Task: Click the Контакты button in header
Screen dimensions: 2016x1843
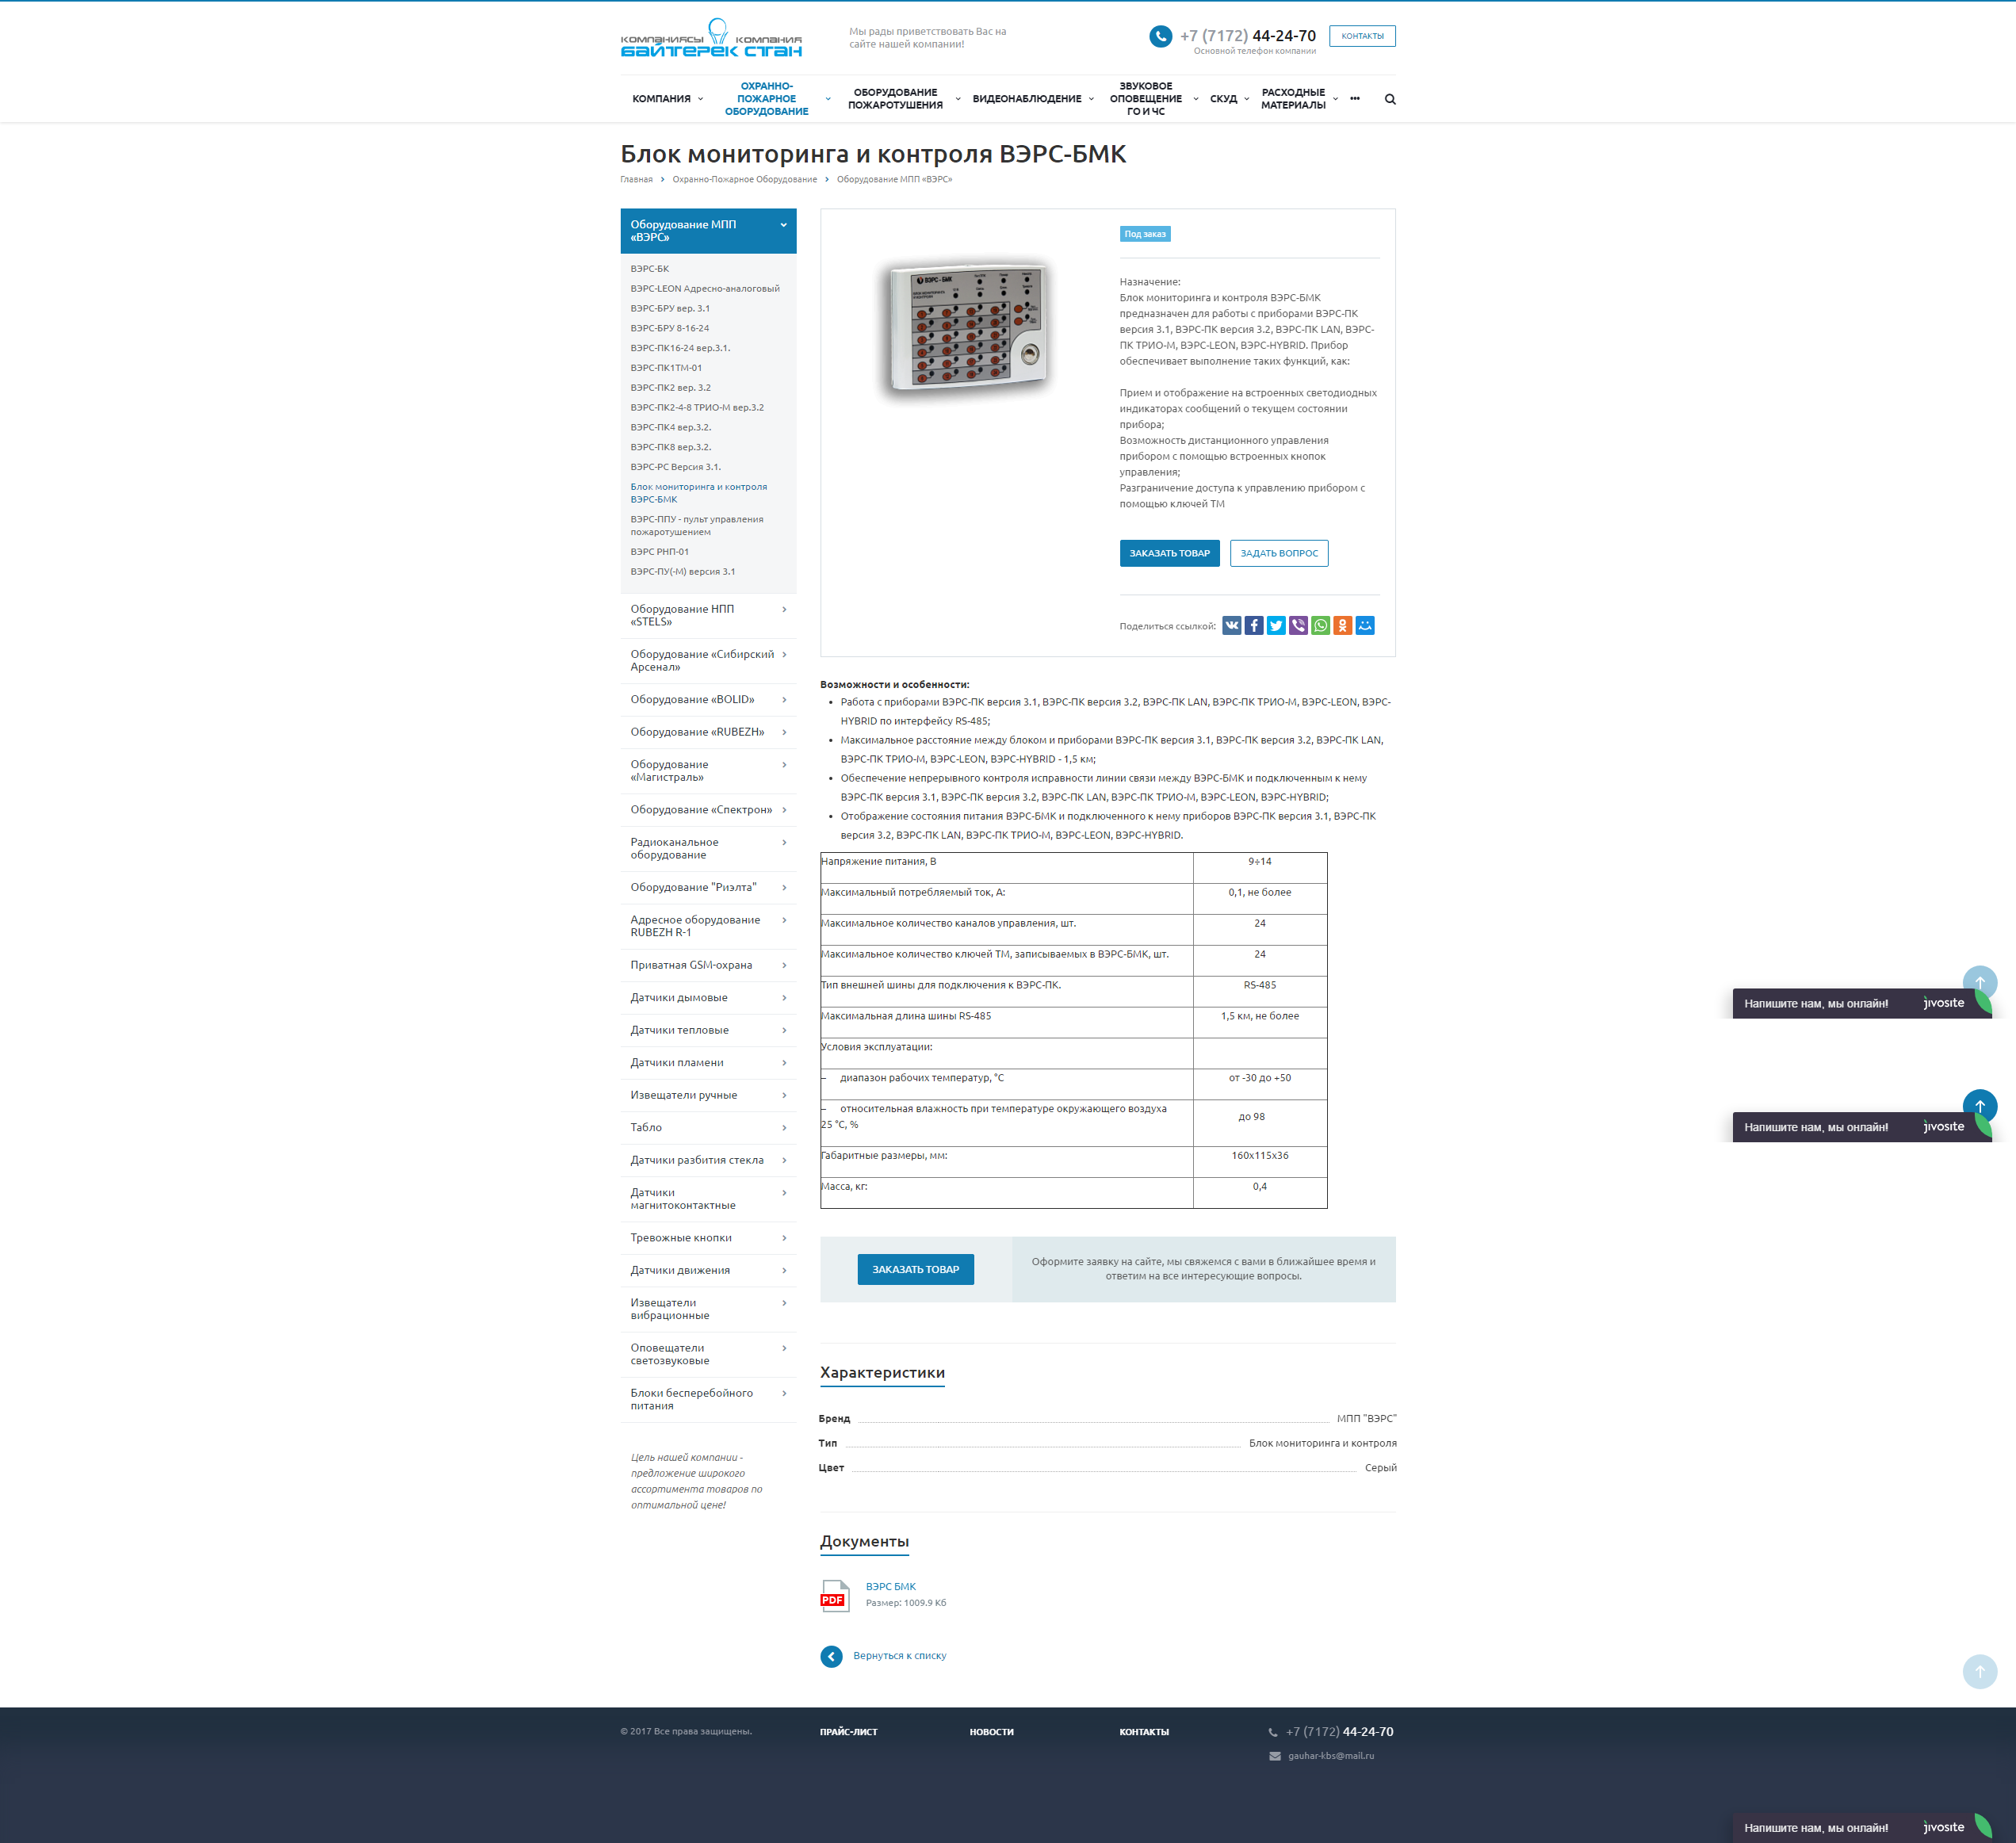Action: (x=1362, y=36)
